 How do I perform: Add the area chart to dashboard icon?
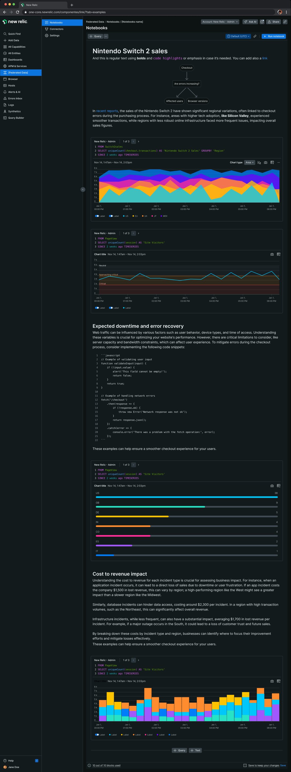pos(272,162)
